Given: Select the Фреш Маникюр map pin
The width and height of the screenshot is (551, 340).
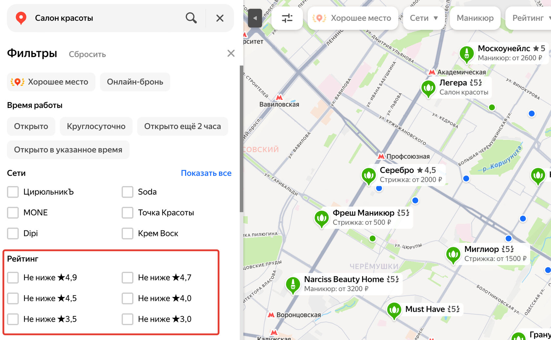Looking at the screenshot, I should (321, 219).
